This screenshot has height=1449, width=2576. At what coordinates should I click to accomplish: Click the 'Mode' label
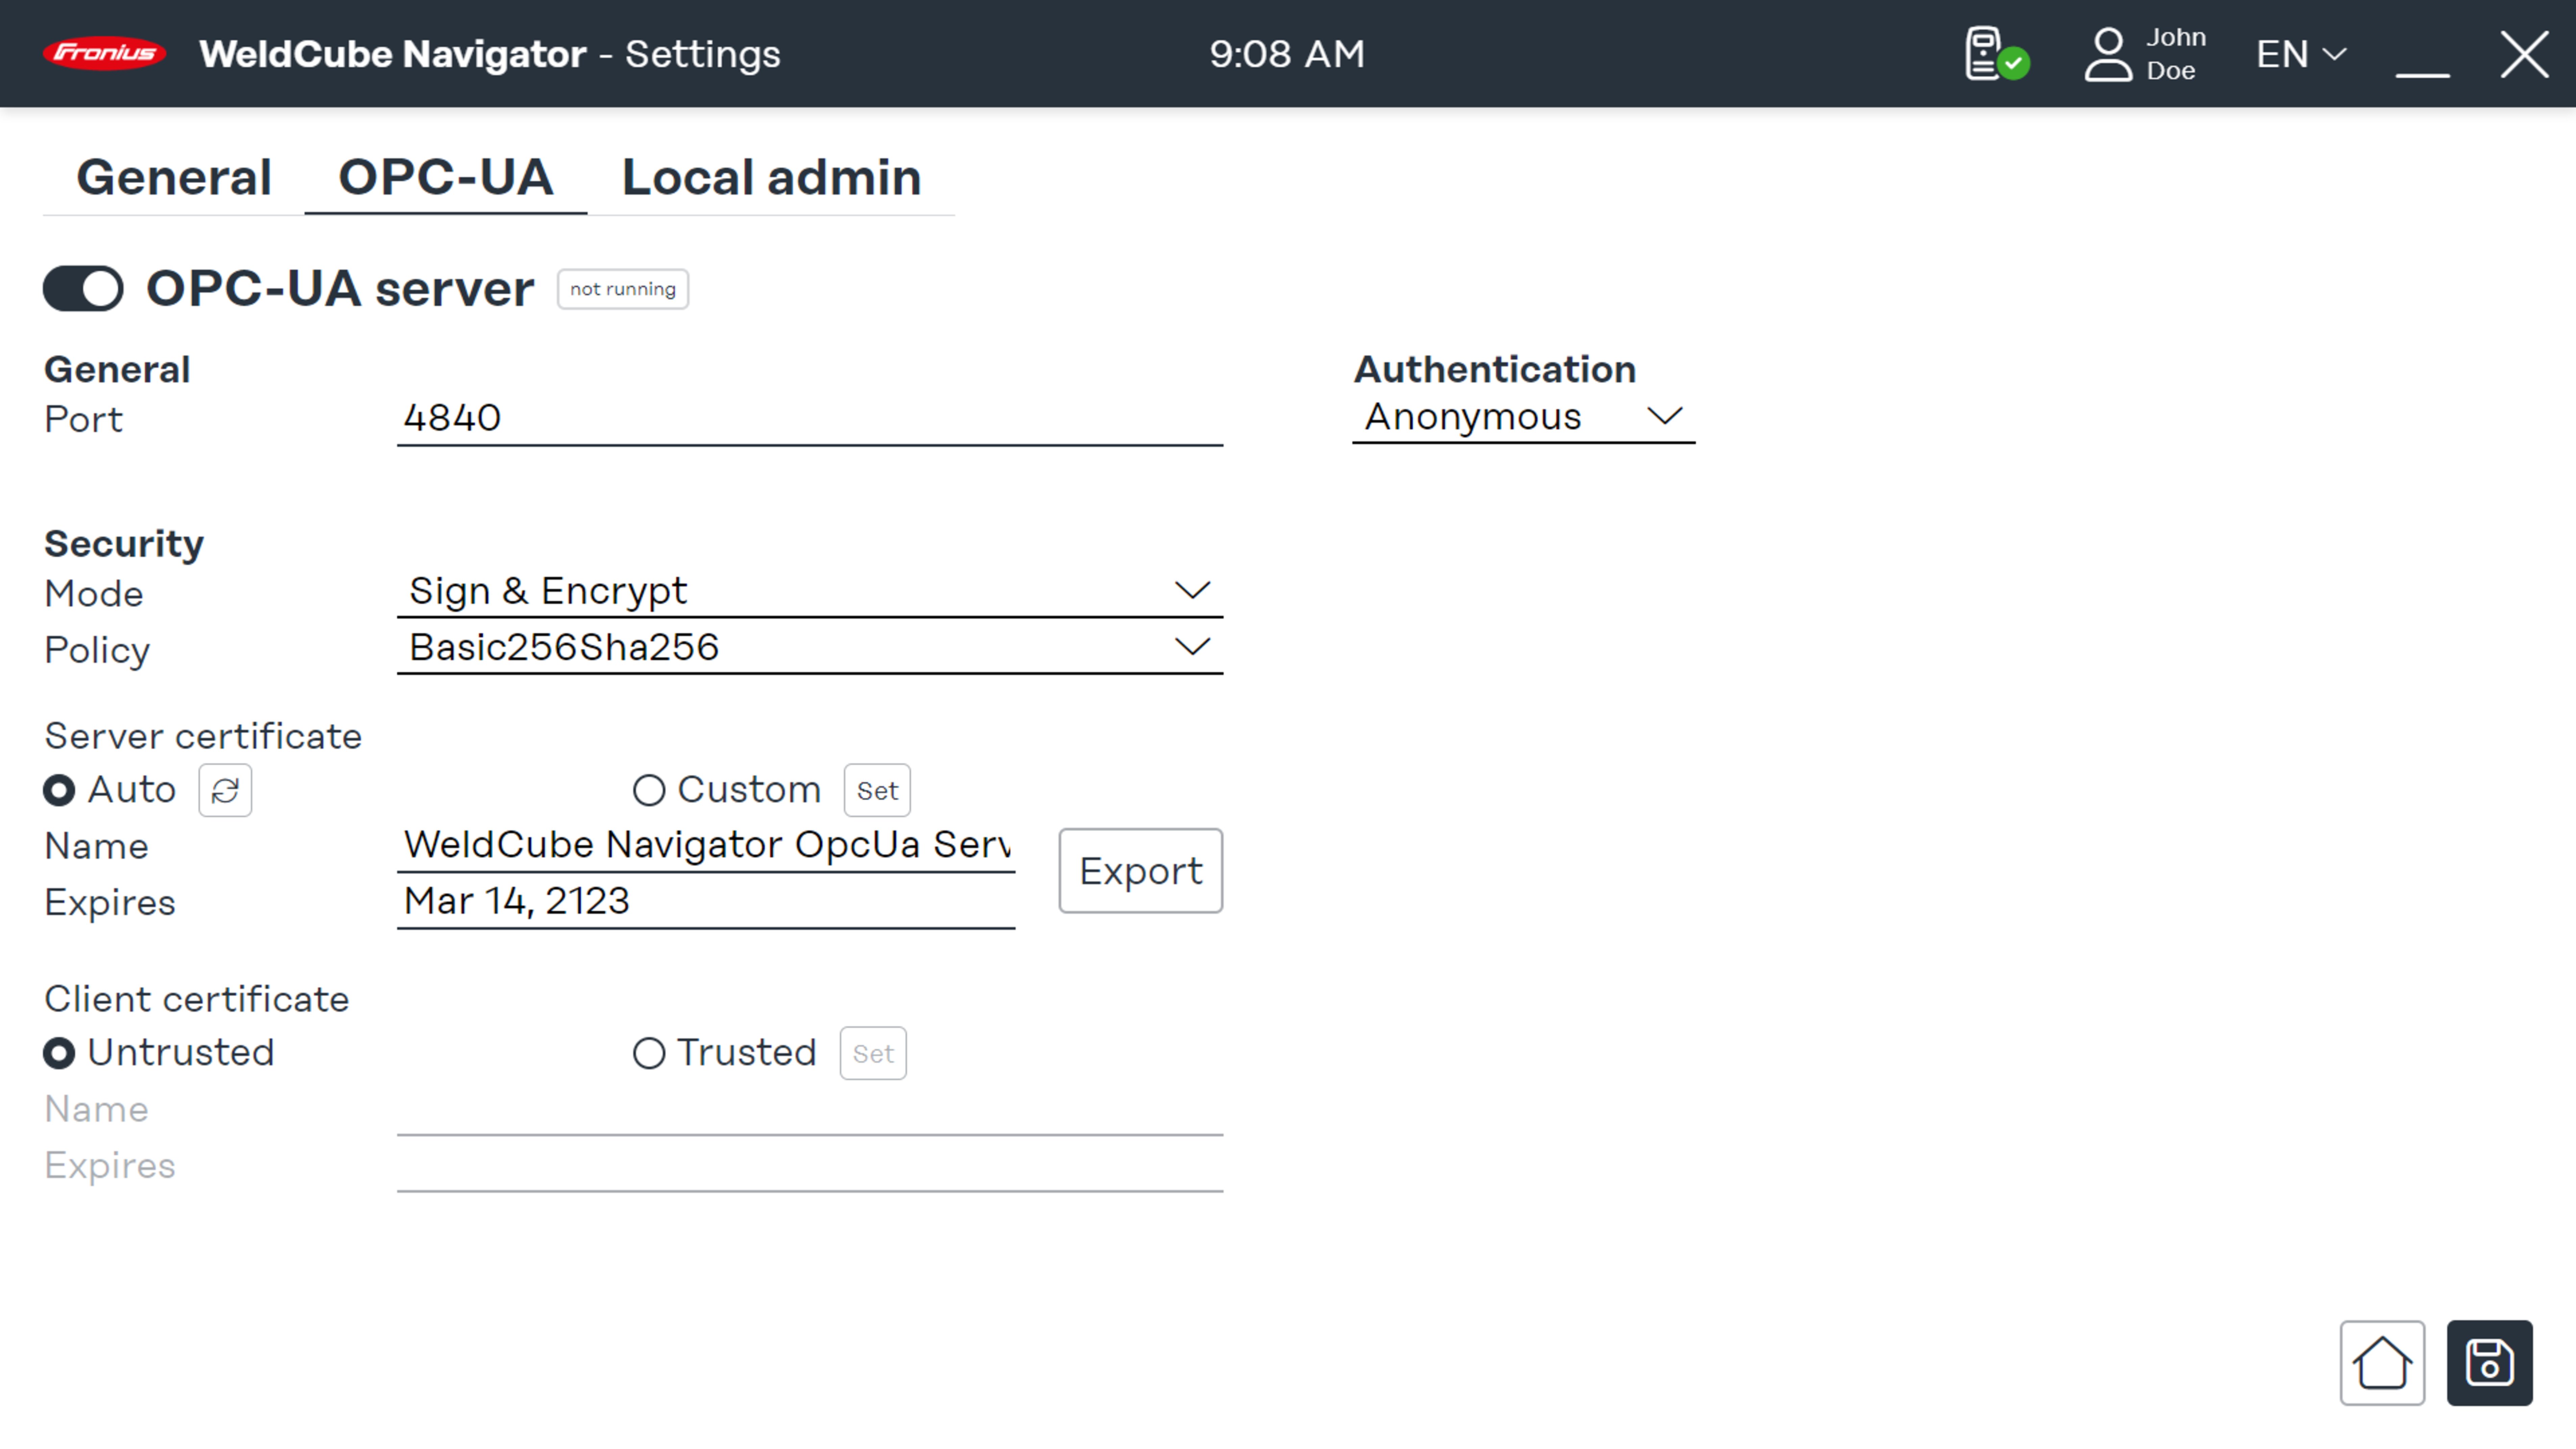pos(94,595)
